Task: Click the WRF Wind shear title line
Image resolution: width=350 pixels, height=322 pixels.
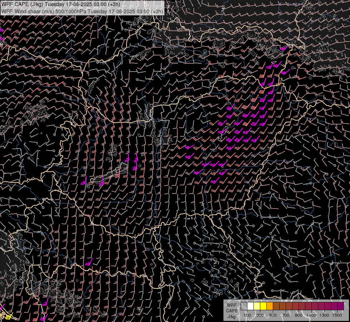Action: point(82,11)
